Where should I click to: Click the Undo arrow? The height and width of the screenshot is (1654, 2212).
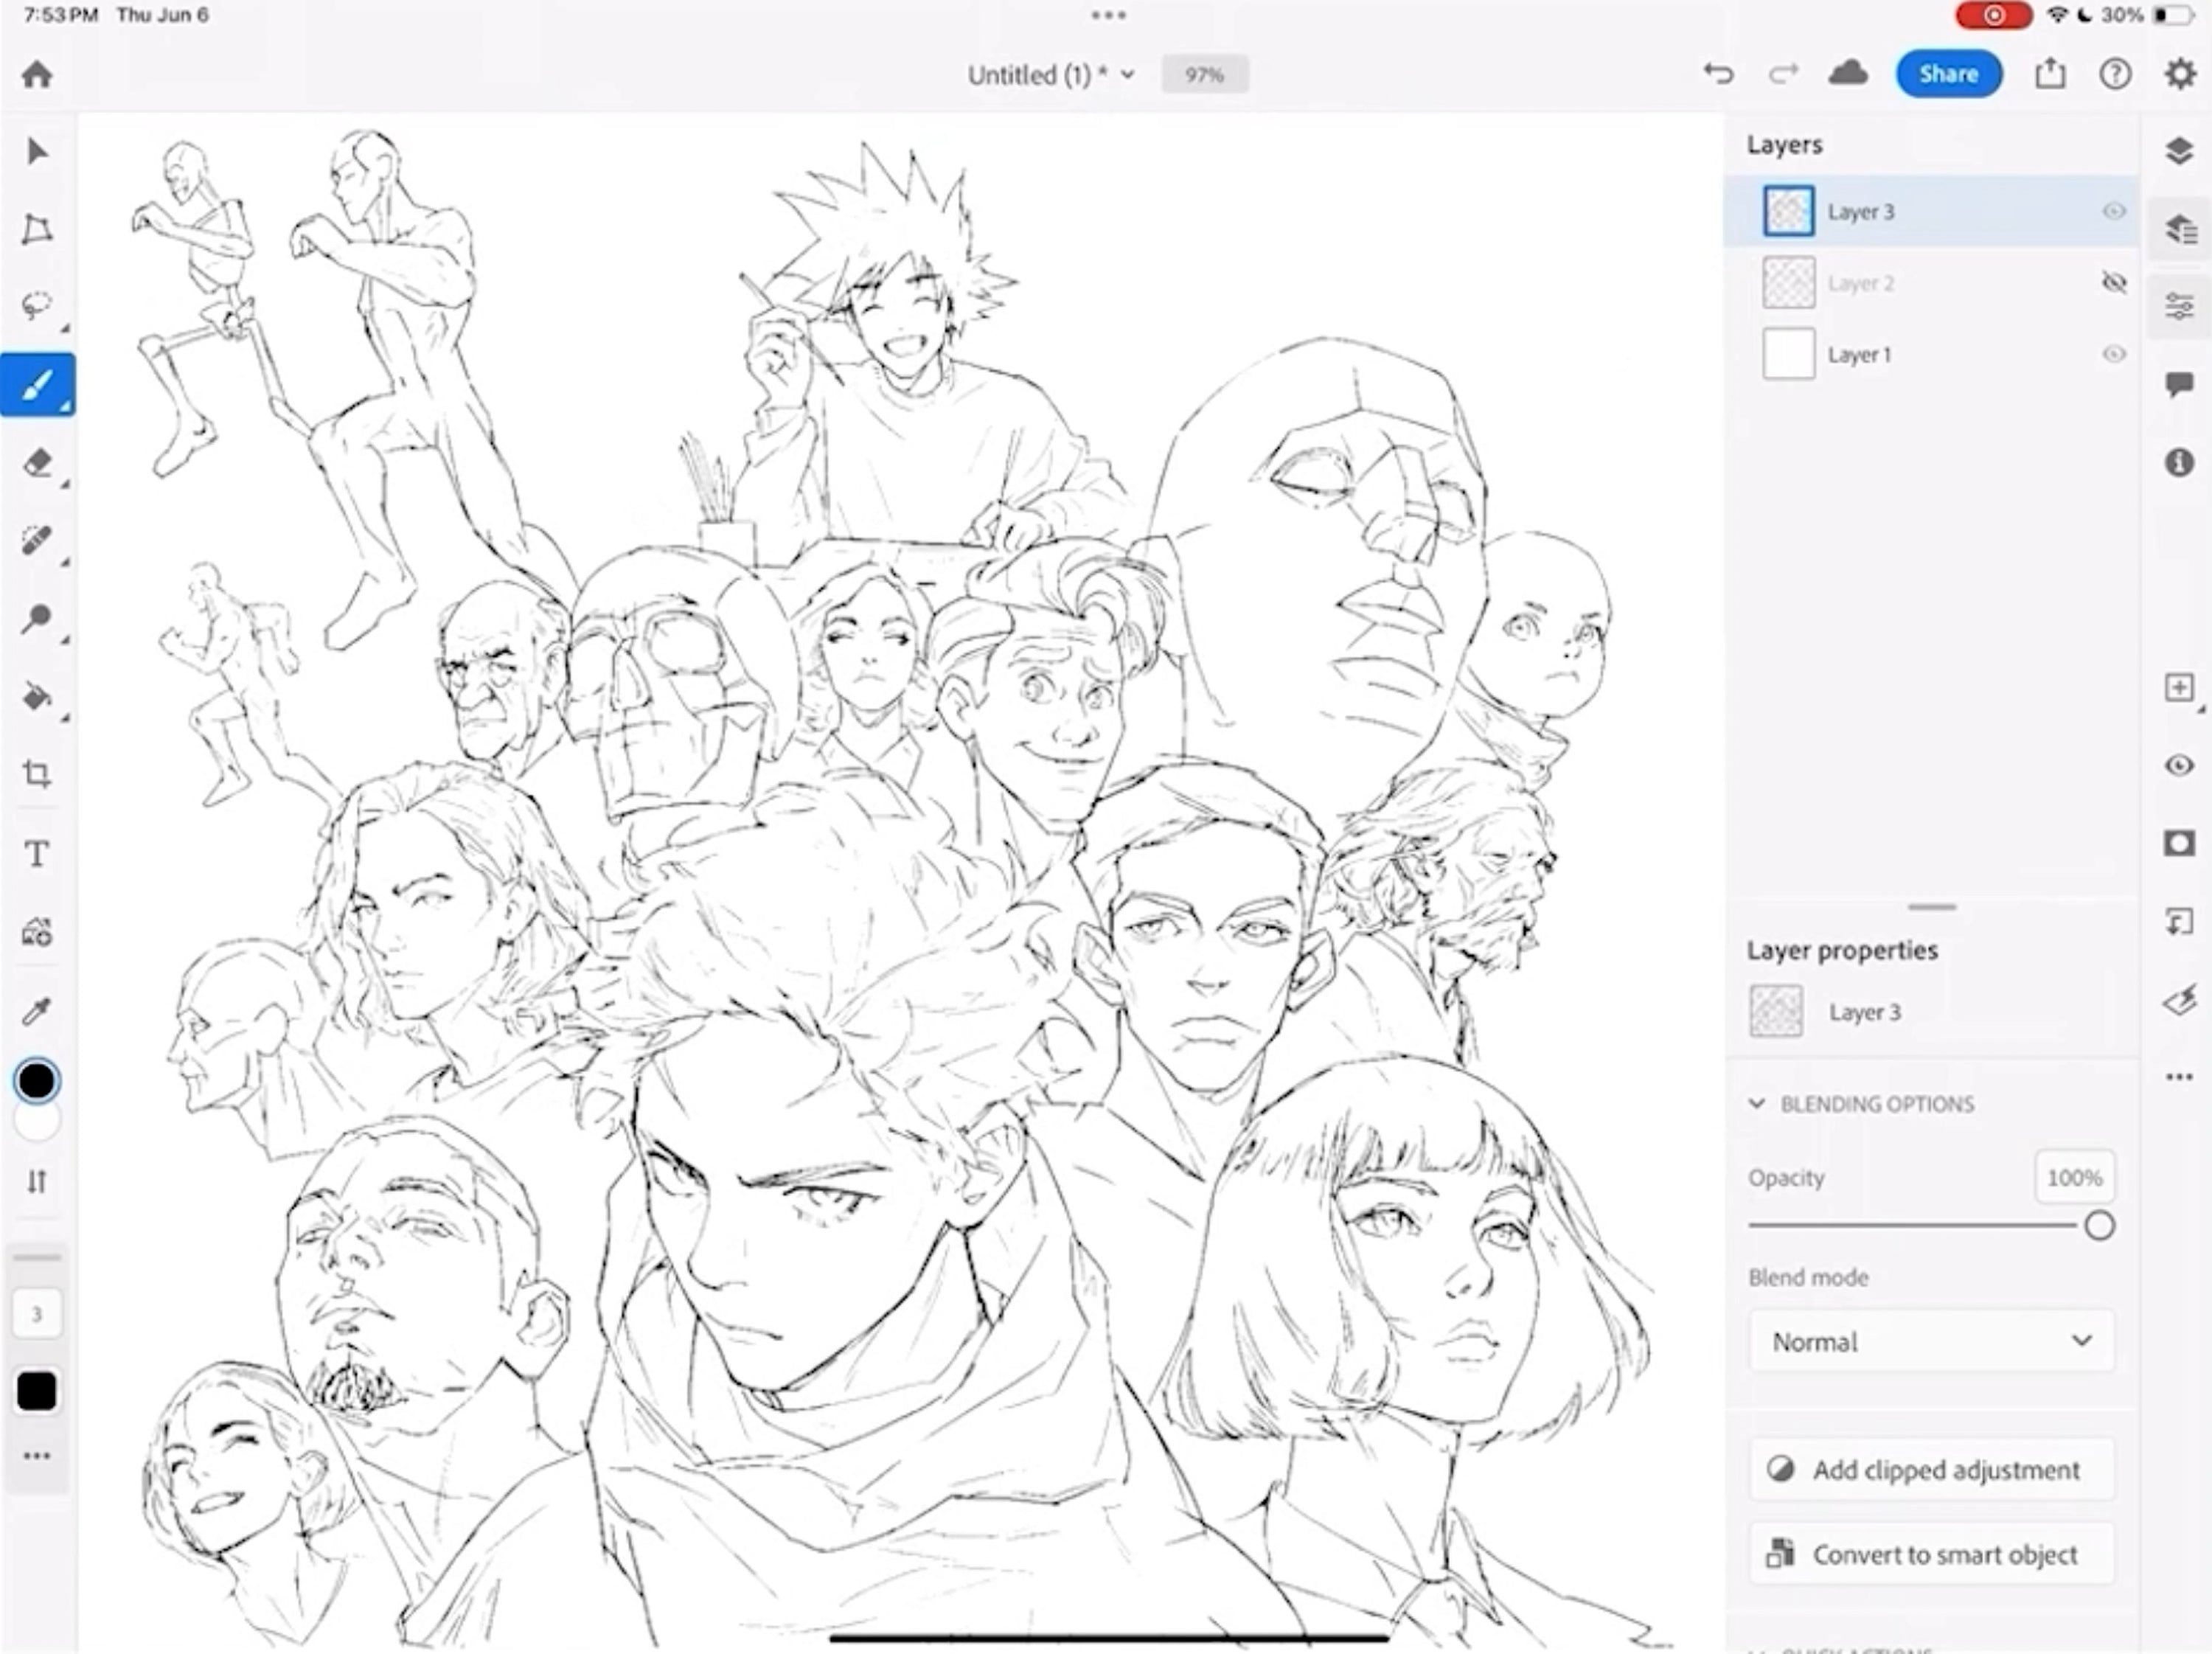(x=1719, y=73)
